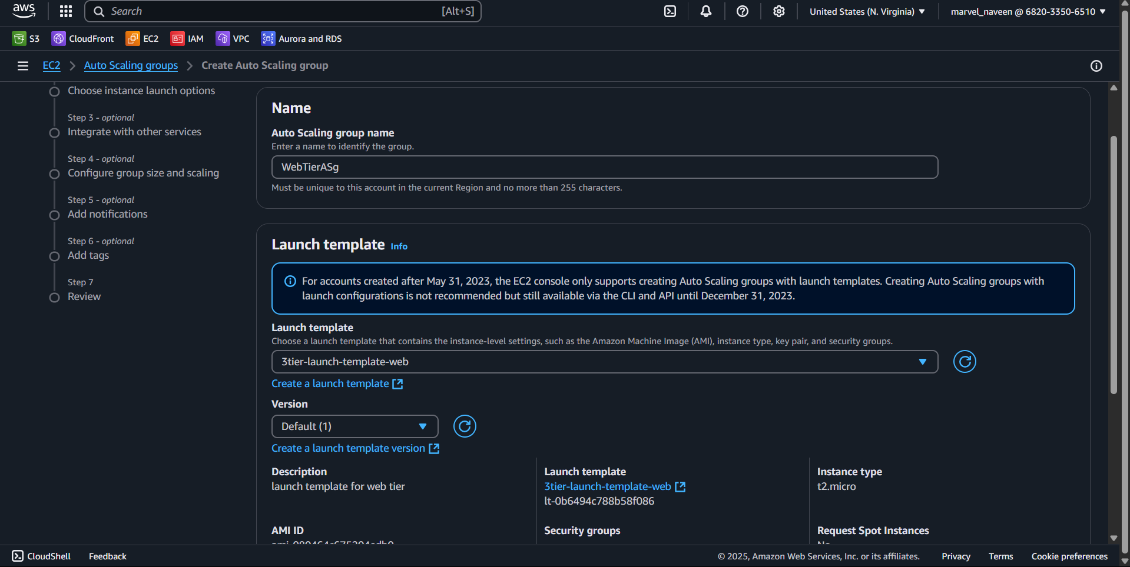Open the 3tier-launch-template-web details link
The height and width of the screenshot is (567, 1130).
coord(608,486)
